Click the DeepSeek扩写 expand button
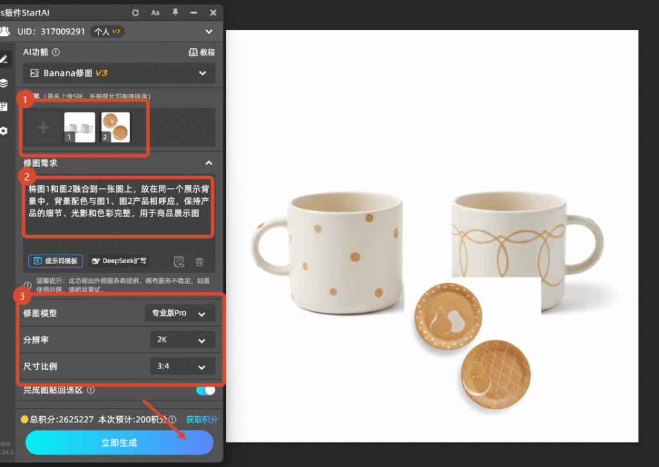 (x=119, y=261)
